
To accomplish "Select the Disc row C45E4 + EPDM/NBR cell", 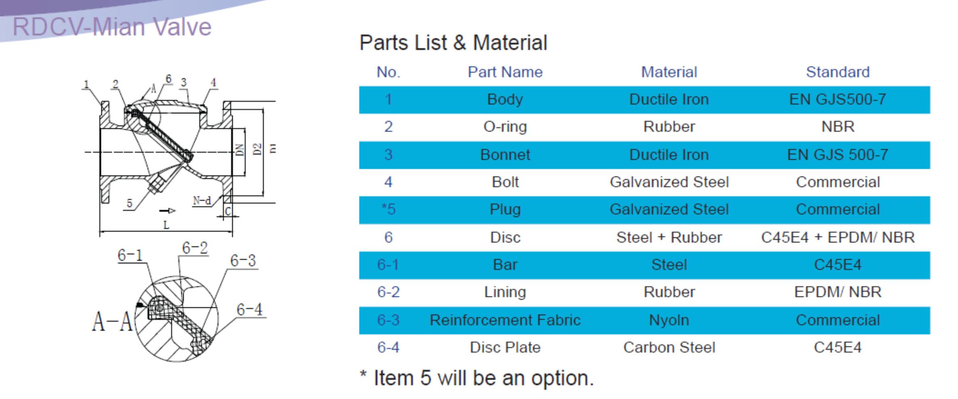I will (x=838, y=237).
